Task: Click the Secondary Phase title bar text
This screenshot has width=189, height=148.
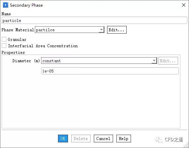Action: 26,5
